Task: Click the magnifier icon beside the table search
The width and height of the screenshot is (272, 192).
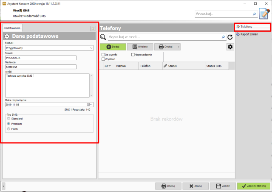Action: point(103,37)
